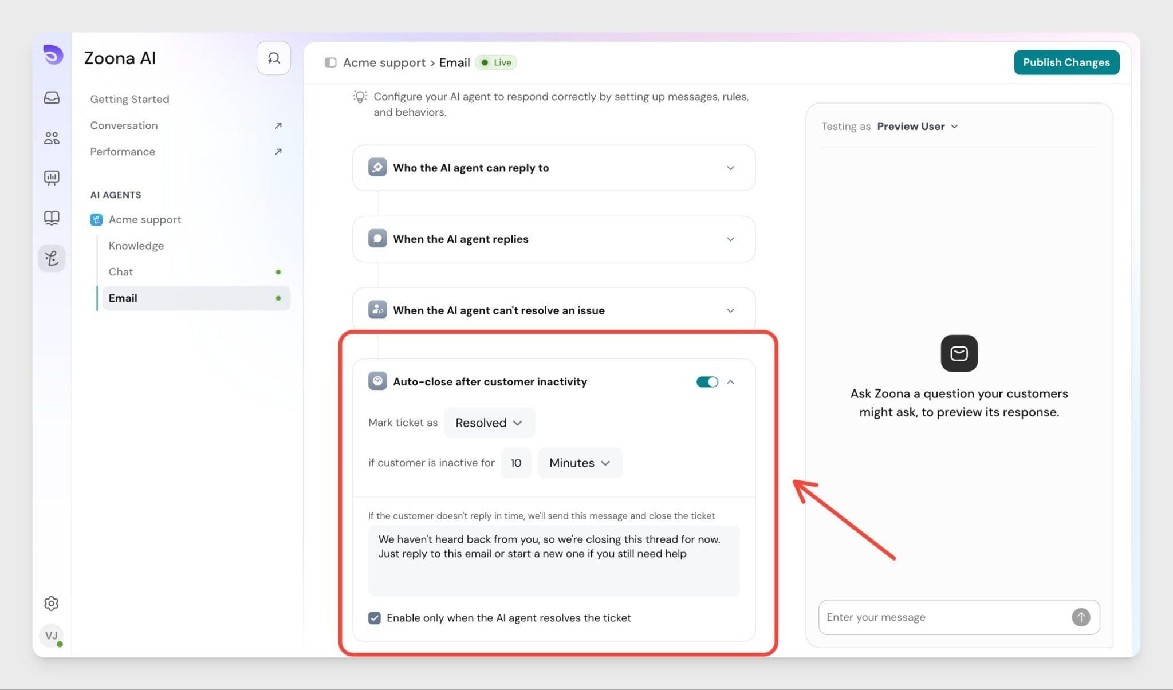Click the 'Auto-close after customer inactivity' title
The width and height of the screenshot is (1173, 690).
tap(490, 381)
